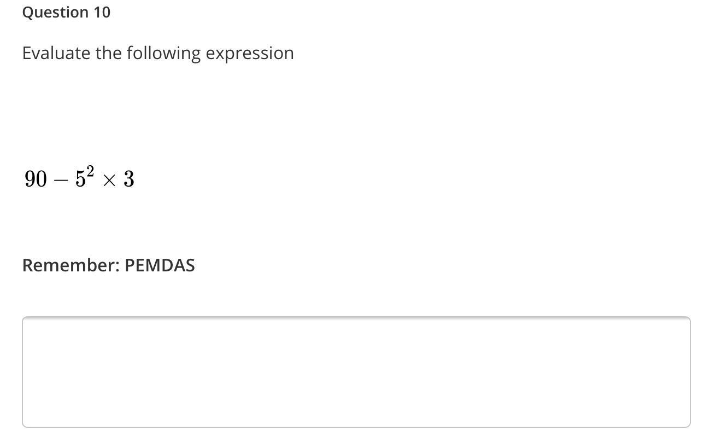Click the Question 10 heading
This screenshot has height=447, width=704.
click(66, 13)
